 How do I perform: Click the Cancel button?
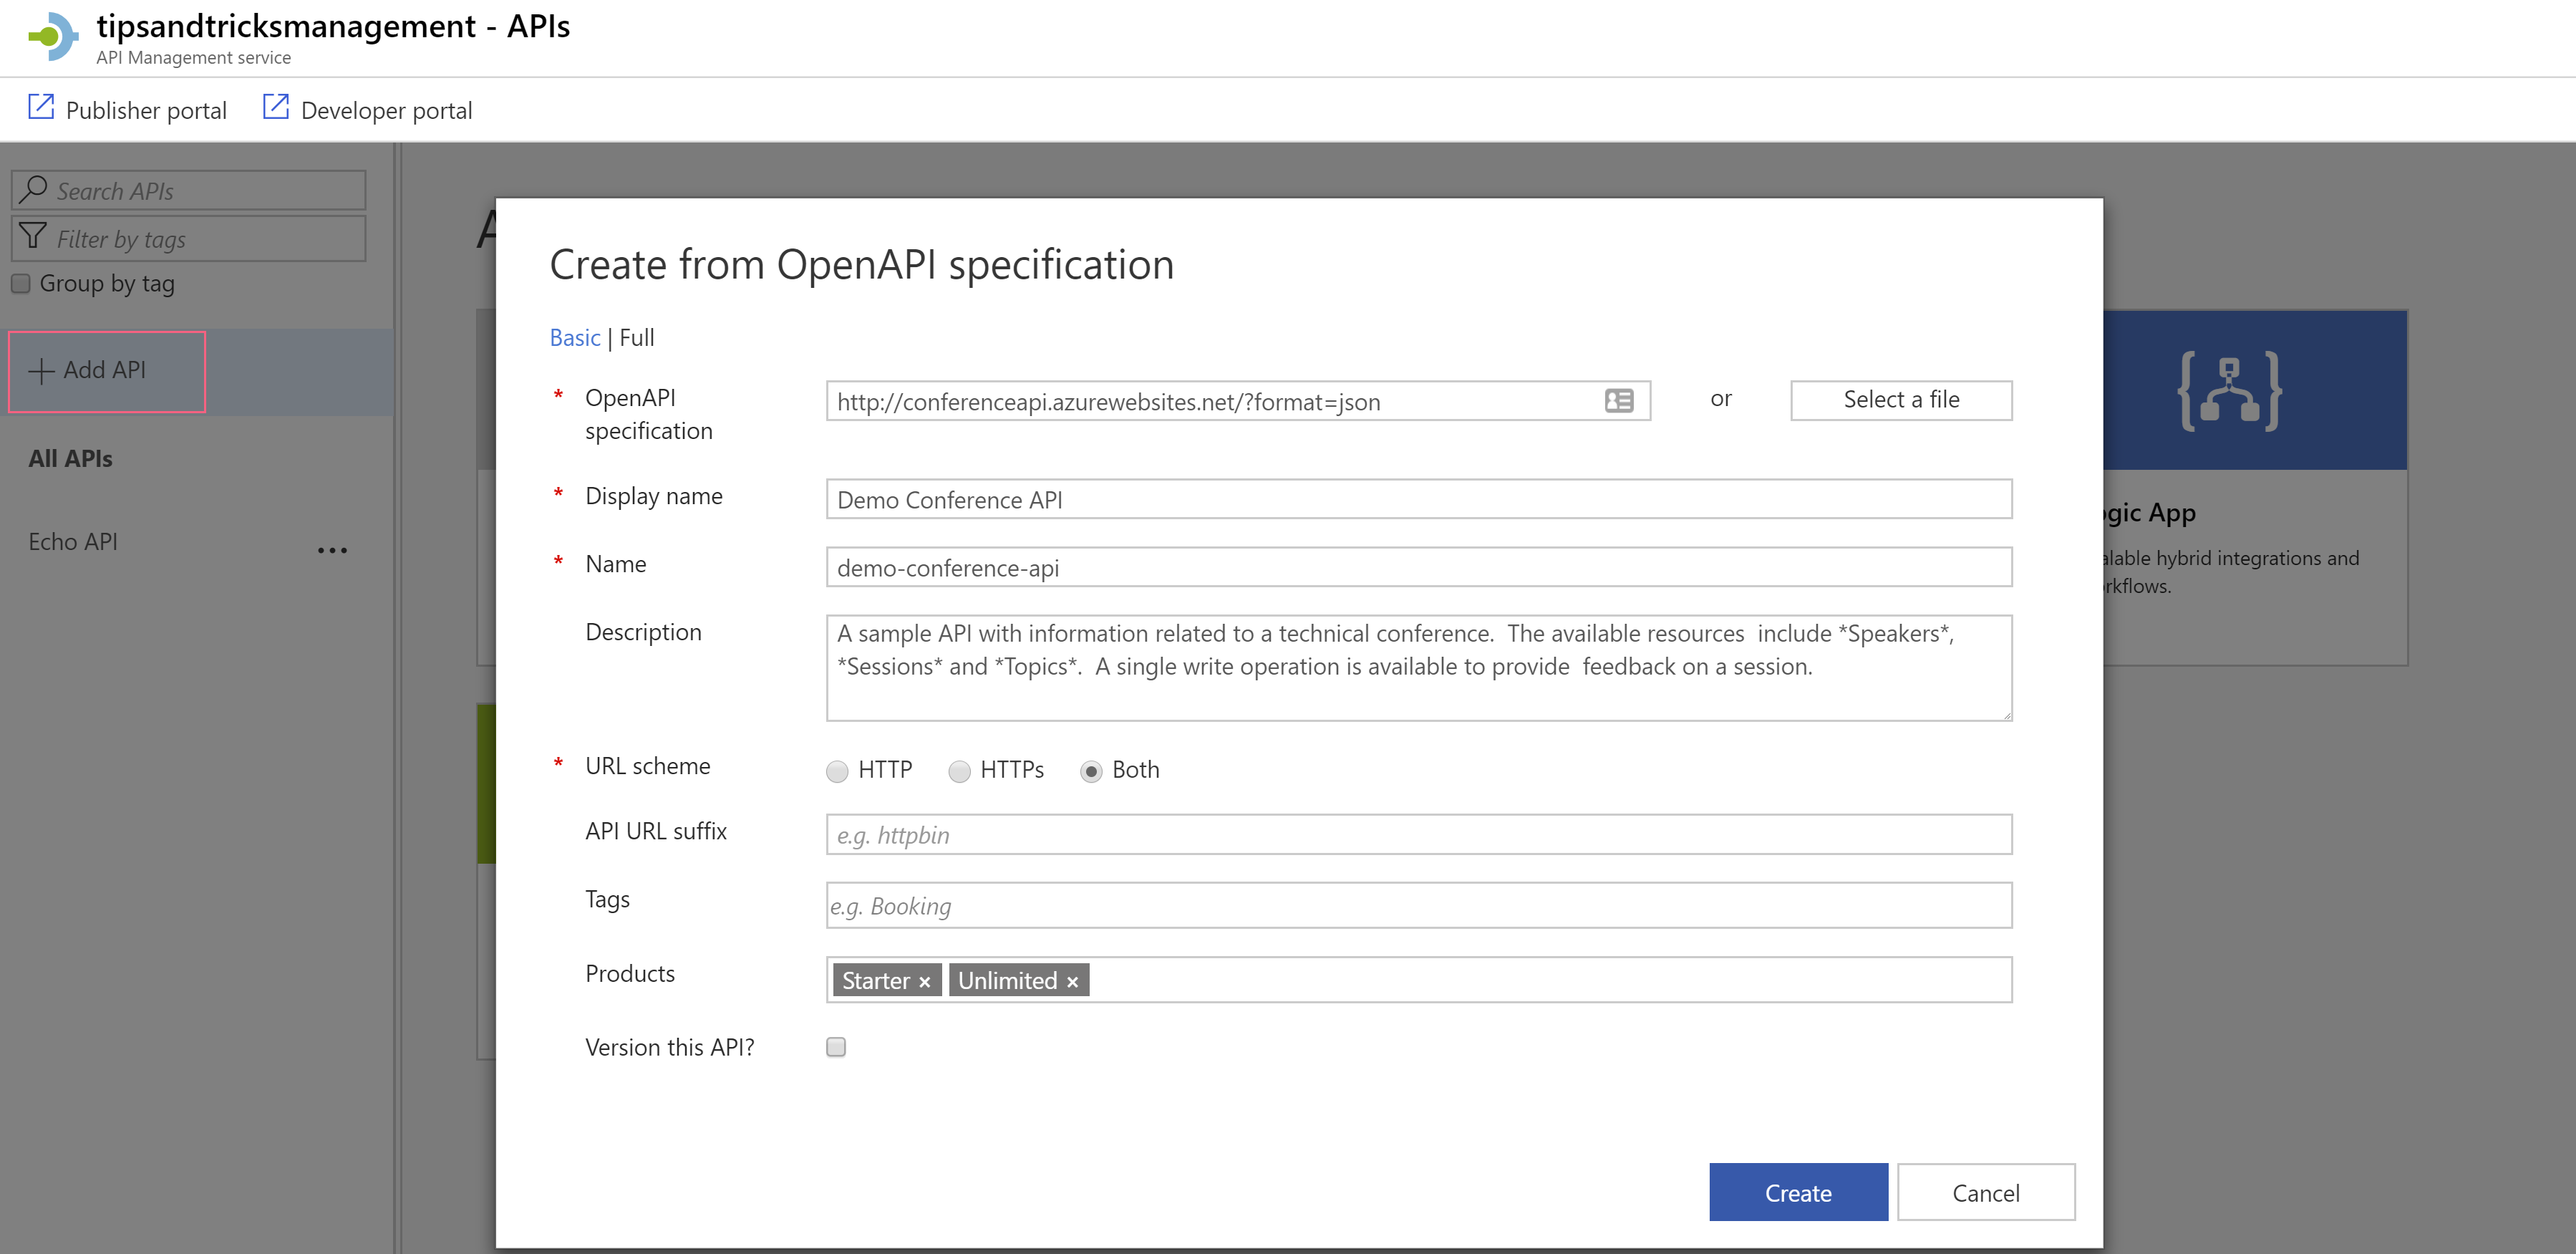1986,1192
